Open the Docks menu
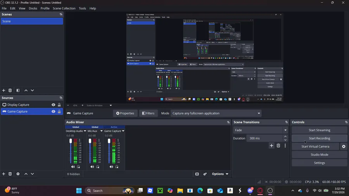Viewport: 349px width, 196px height. click(33, 9)
